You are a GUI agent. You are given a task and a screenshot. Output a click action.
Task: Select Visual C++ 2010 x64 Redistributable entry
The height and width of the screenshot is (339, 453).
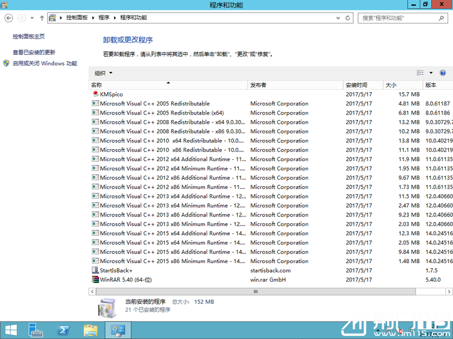[x=271, y=141]
